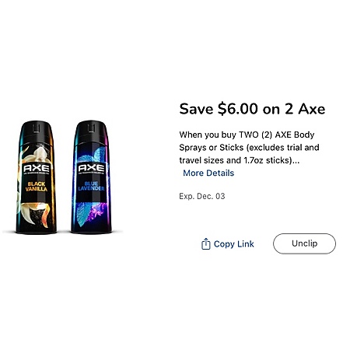The height and width of the screenshot is (350, 350).
Task: Click the purple lavender graphic on the right can
Action: coord(97,211)
